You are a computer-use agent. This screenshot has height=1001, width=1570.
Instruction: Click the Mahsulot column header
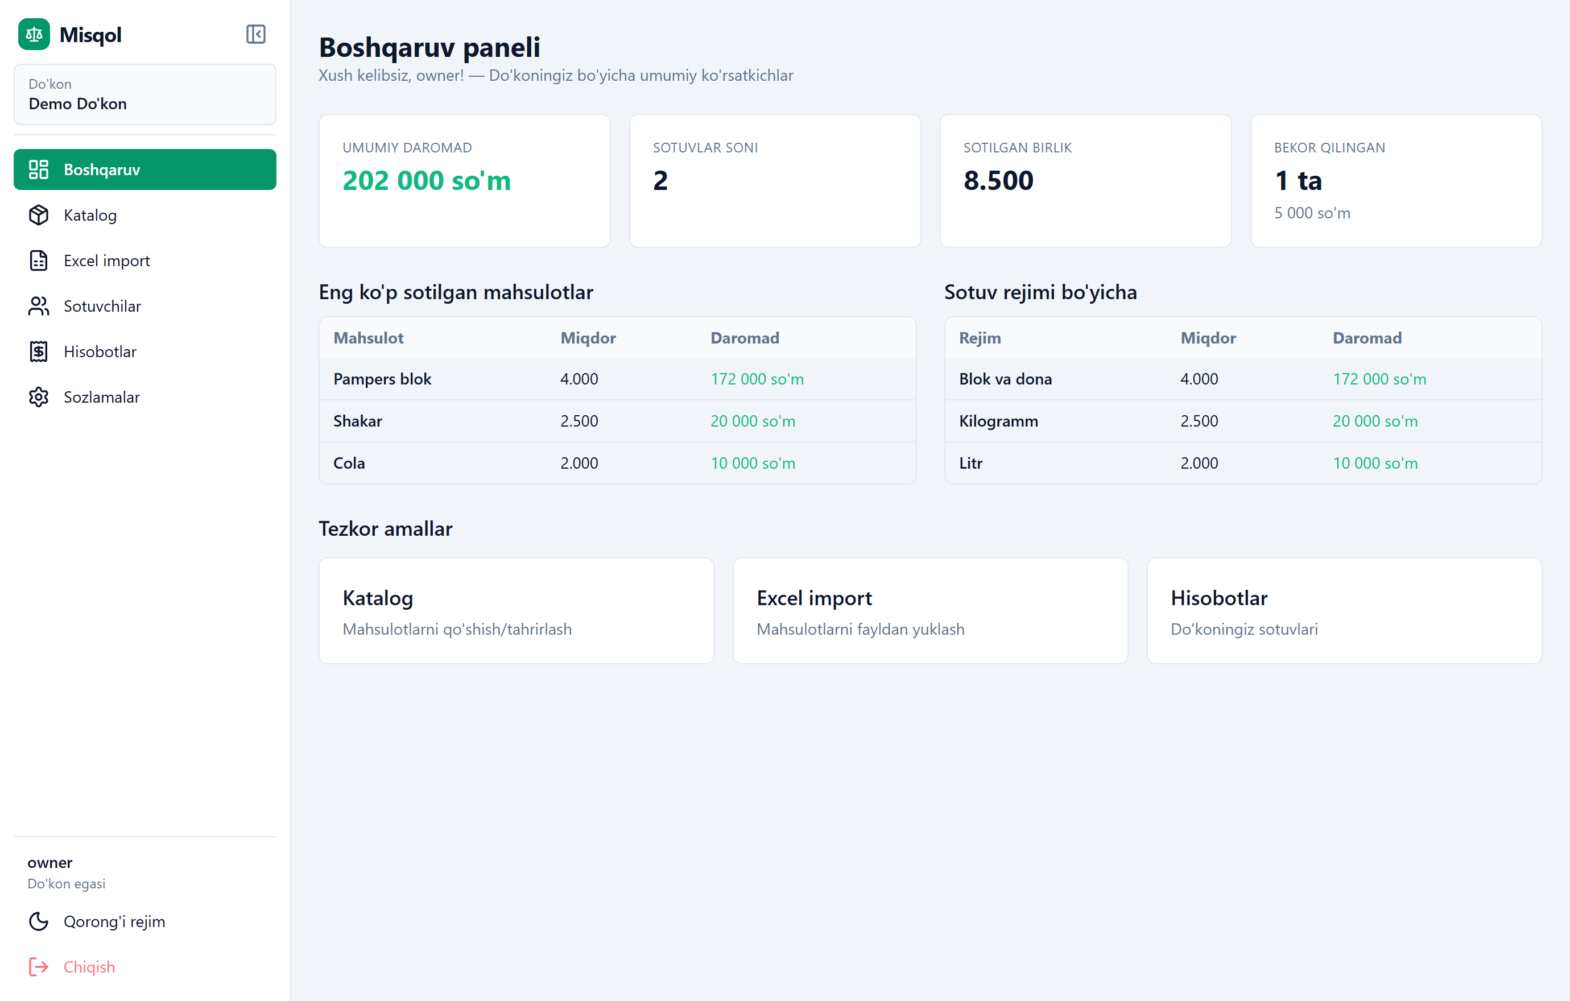tap(369, 338)
